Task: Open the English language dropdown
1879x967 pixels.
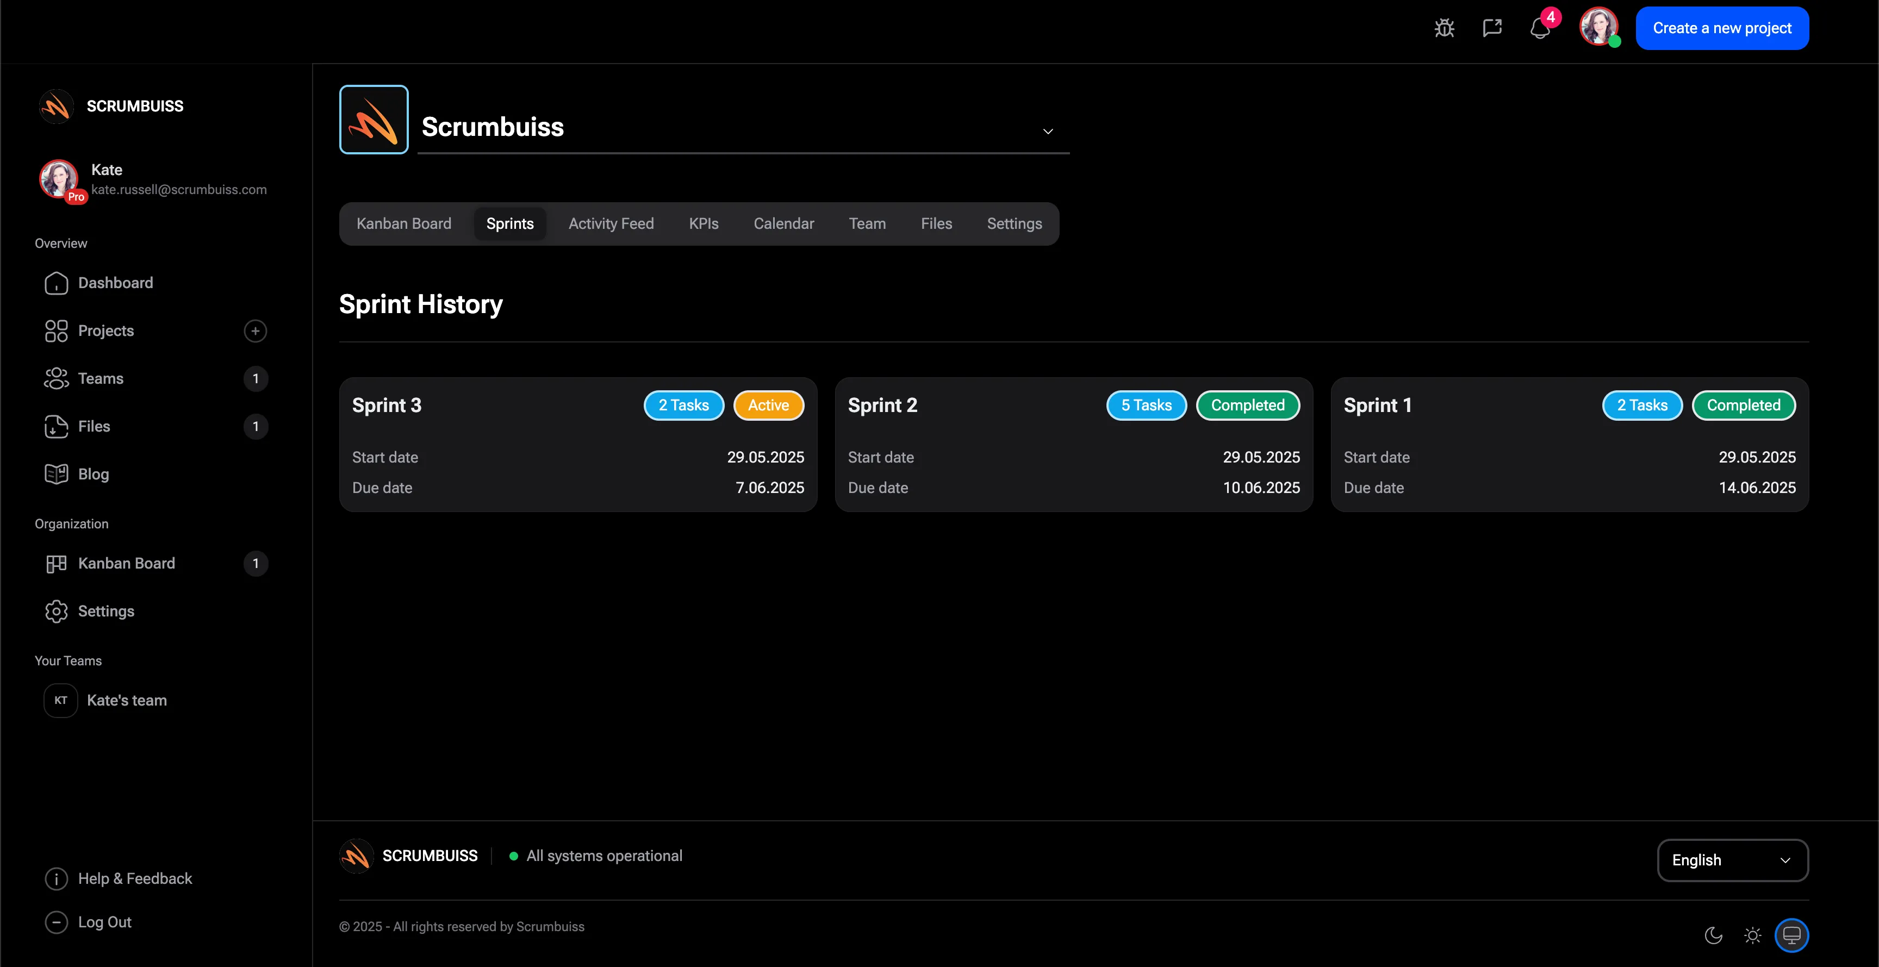Action: 1732,860
